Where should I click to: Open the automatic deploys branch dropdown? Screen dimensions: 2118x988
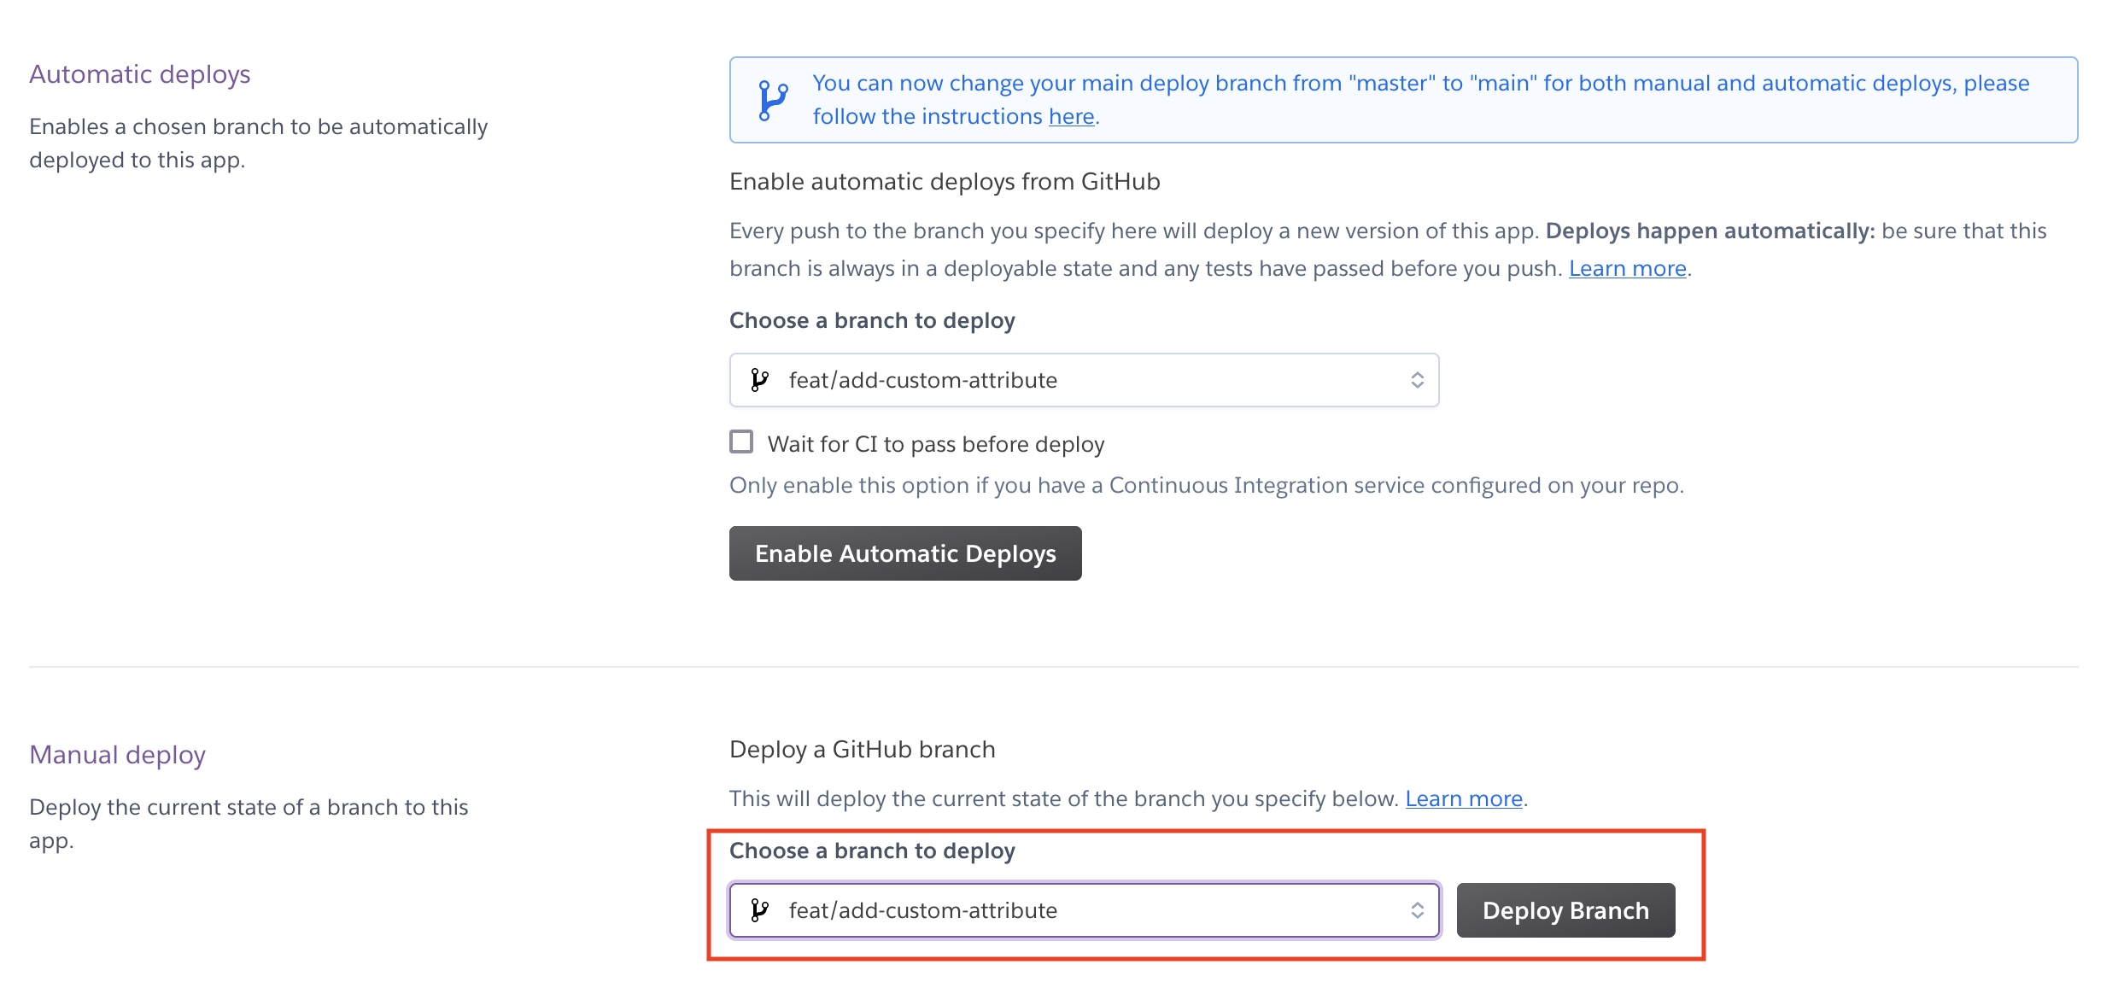tap(1084, 380)
